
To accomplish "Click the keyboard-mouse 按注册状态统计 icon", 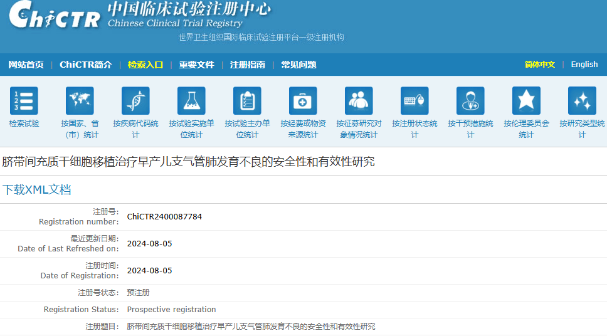I will 414,101.
